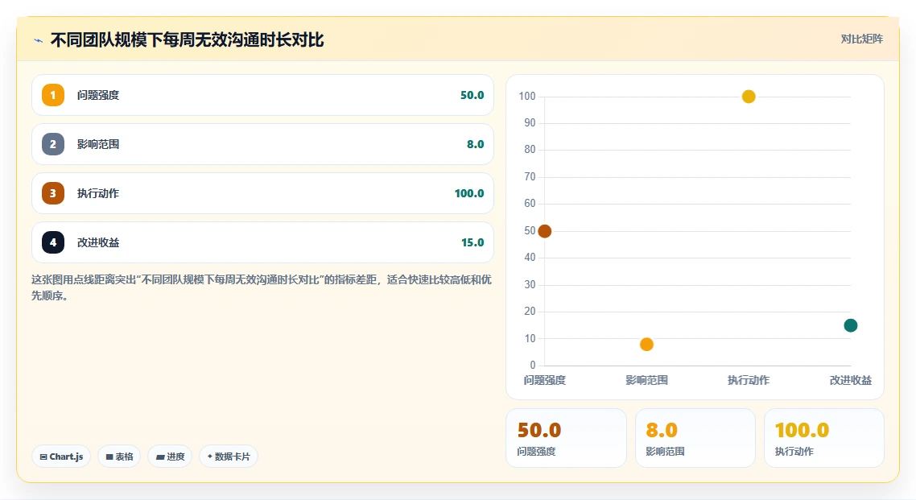Click the 50.0 问题强度 data card
The height and width of the screenshot is (500, 916).
pyautogui.click(x=566, y=438)
